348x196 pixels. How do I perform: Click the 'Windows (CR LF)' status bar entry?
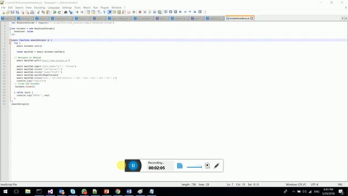click(296, 185)
